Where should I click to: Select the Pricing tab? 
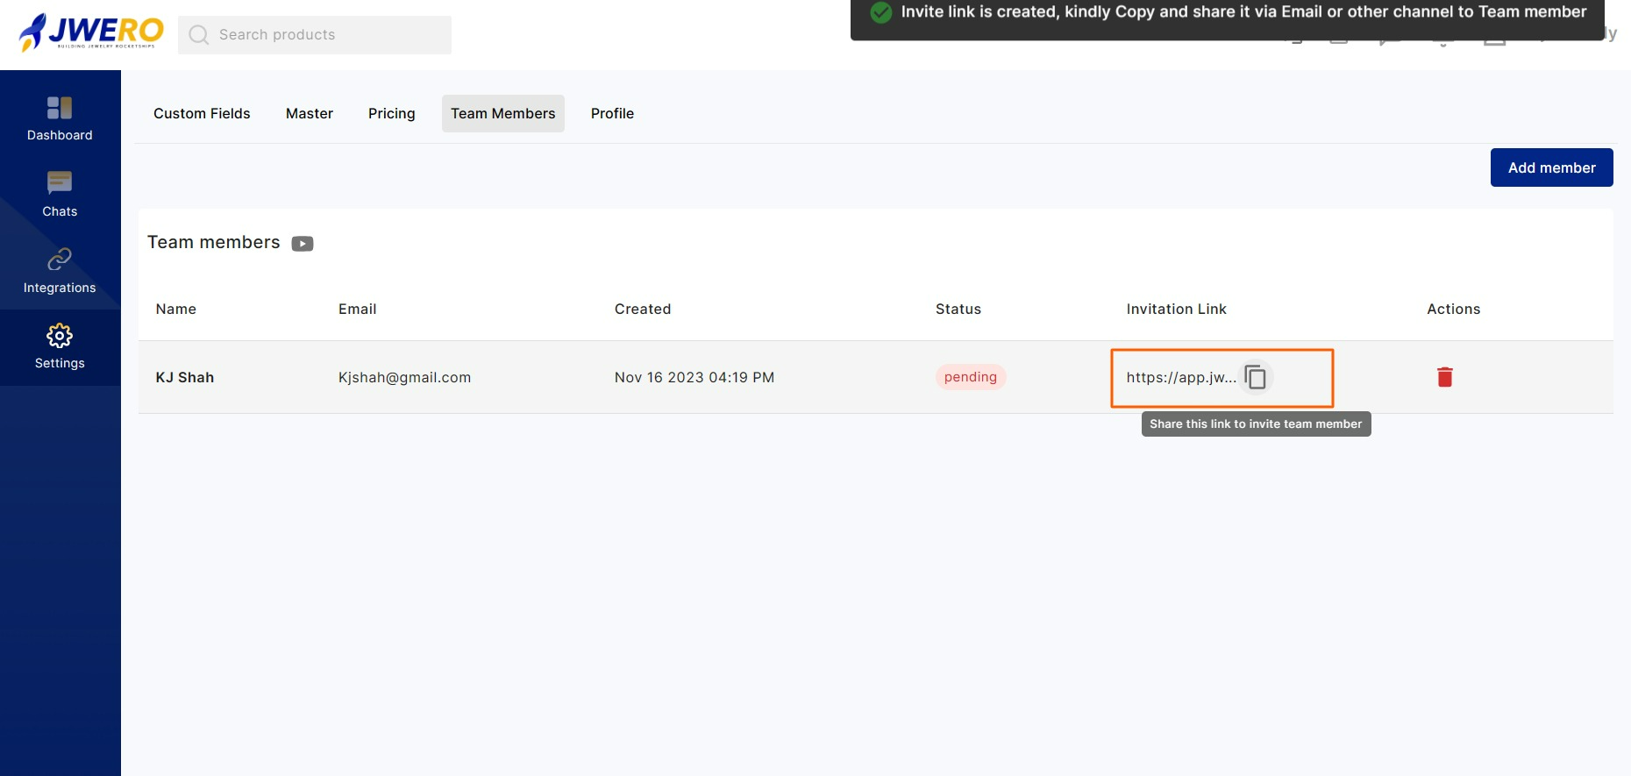(x=391, y=114)
